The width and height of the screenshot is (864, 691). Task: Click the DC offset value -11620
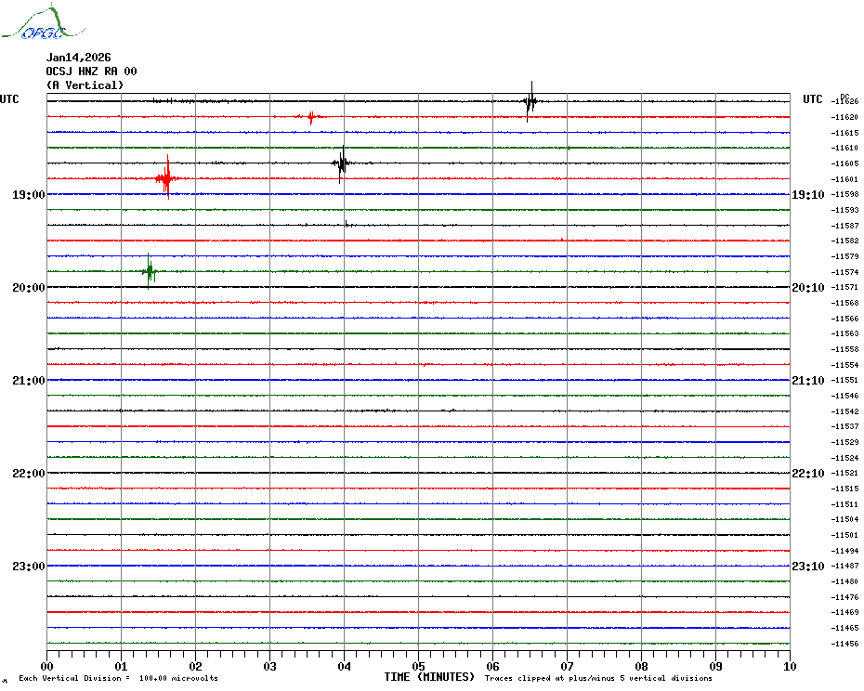point(844,117)
